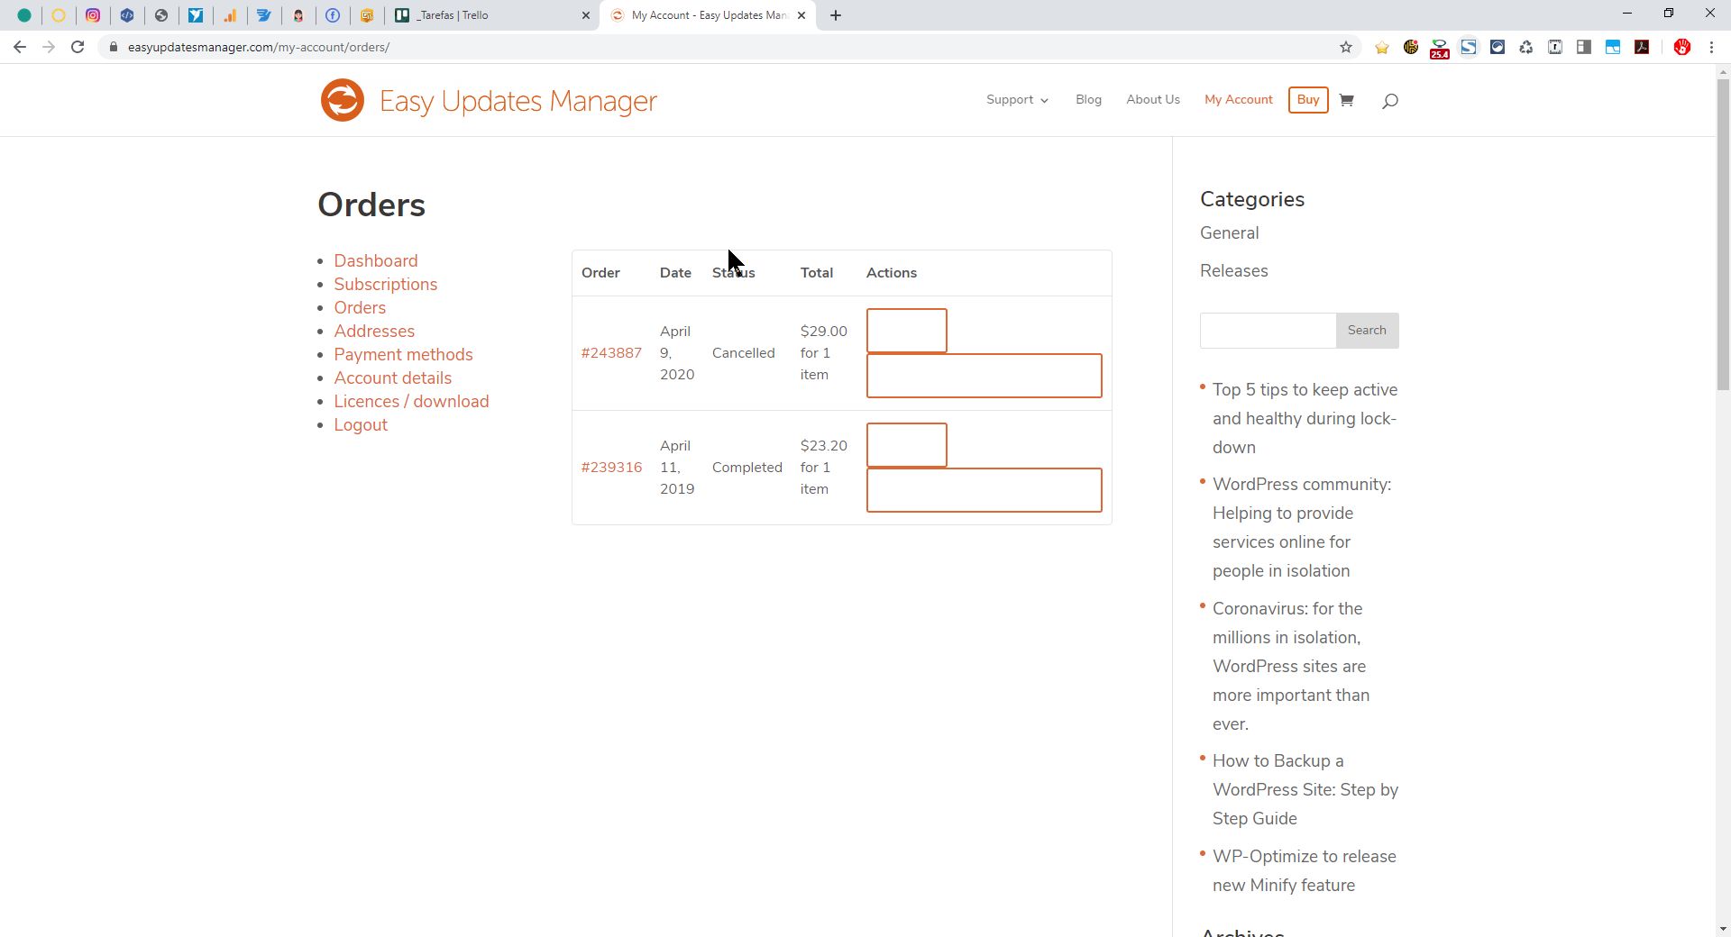Click the Actions column header
1731x937 pixels.
coord(891,273)
